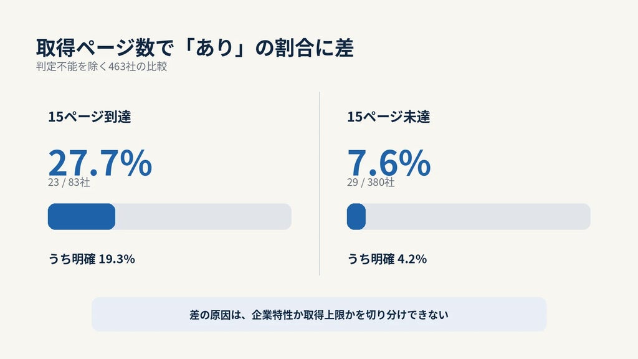The image size is (638, 359).
Task: Click the slide title 取得ページ数で「あり」の割合に差
Action: (x=194, y=47)
